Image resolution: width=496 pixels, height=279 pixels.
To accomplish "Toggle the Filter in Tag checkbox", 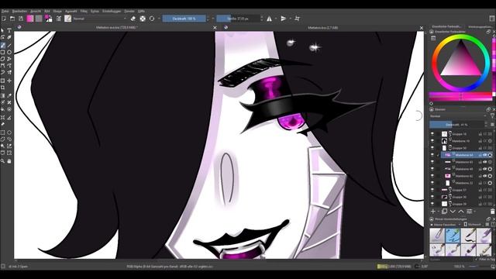I will [x=477, y=259].
